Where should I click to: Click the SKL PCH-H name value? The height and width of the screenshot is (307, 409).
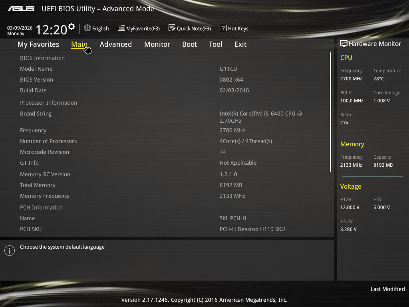pyautogui.click(x=233, y=218)
